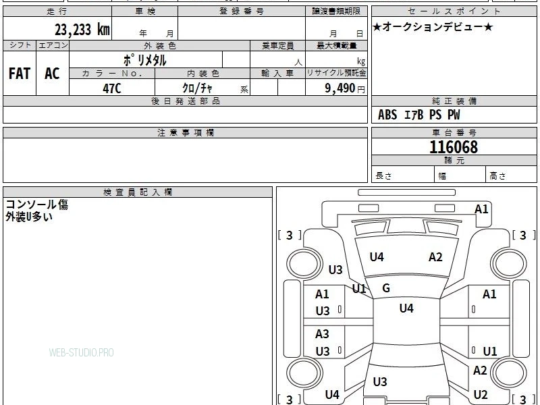Select the recycle deposit 9,490円
The width and height of the screenshot is (540, 405).
coord(345,88)
